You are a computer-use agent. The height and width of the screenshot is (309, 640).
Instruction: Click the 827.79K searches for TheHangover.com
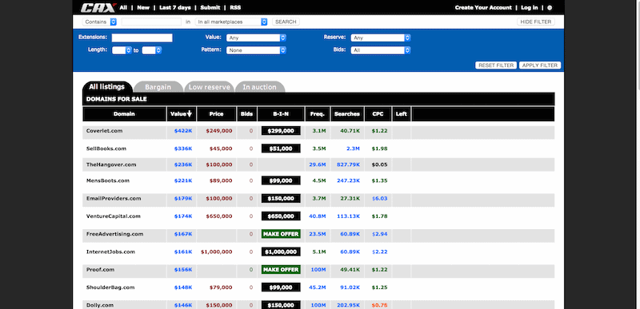(348, 164)
